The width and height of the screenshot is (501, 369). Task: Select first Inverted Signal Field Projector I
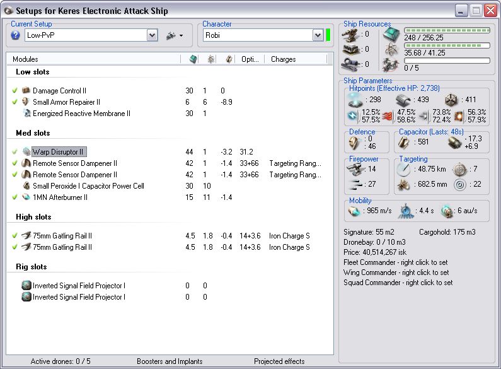(170, 286)
